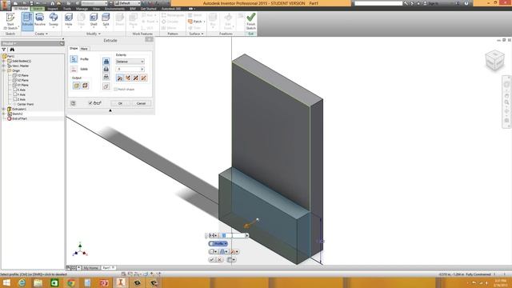512x288 pixels.
Task: Select the Sweep tool
Action: click(54, 20)
